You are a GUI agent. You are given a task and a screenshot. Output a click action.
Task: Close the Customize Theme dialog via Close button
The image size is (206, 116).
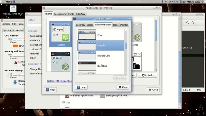[x=123, y=87]
